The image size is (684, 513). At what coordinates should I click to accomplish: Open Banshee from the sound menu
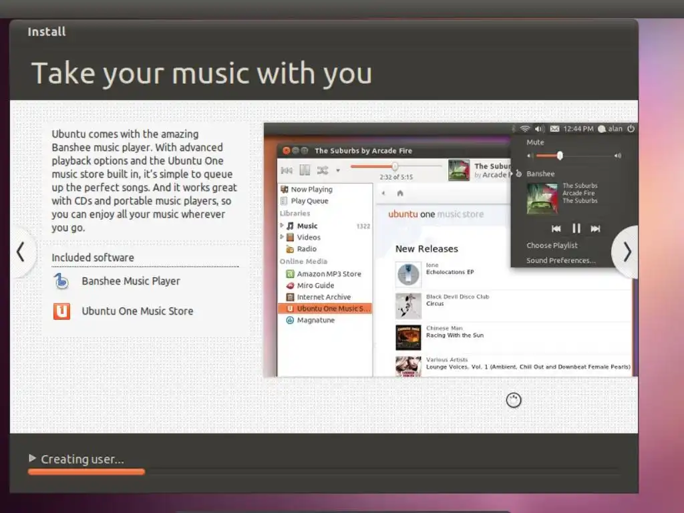[x=540, y=174]
